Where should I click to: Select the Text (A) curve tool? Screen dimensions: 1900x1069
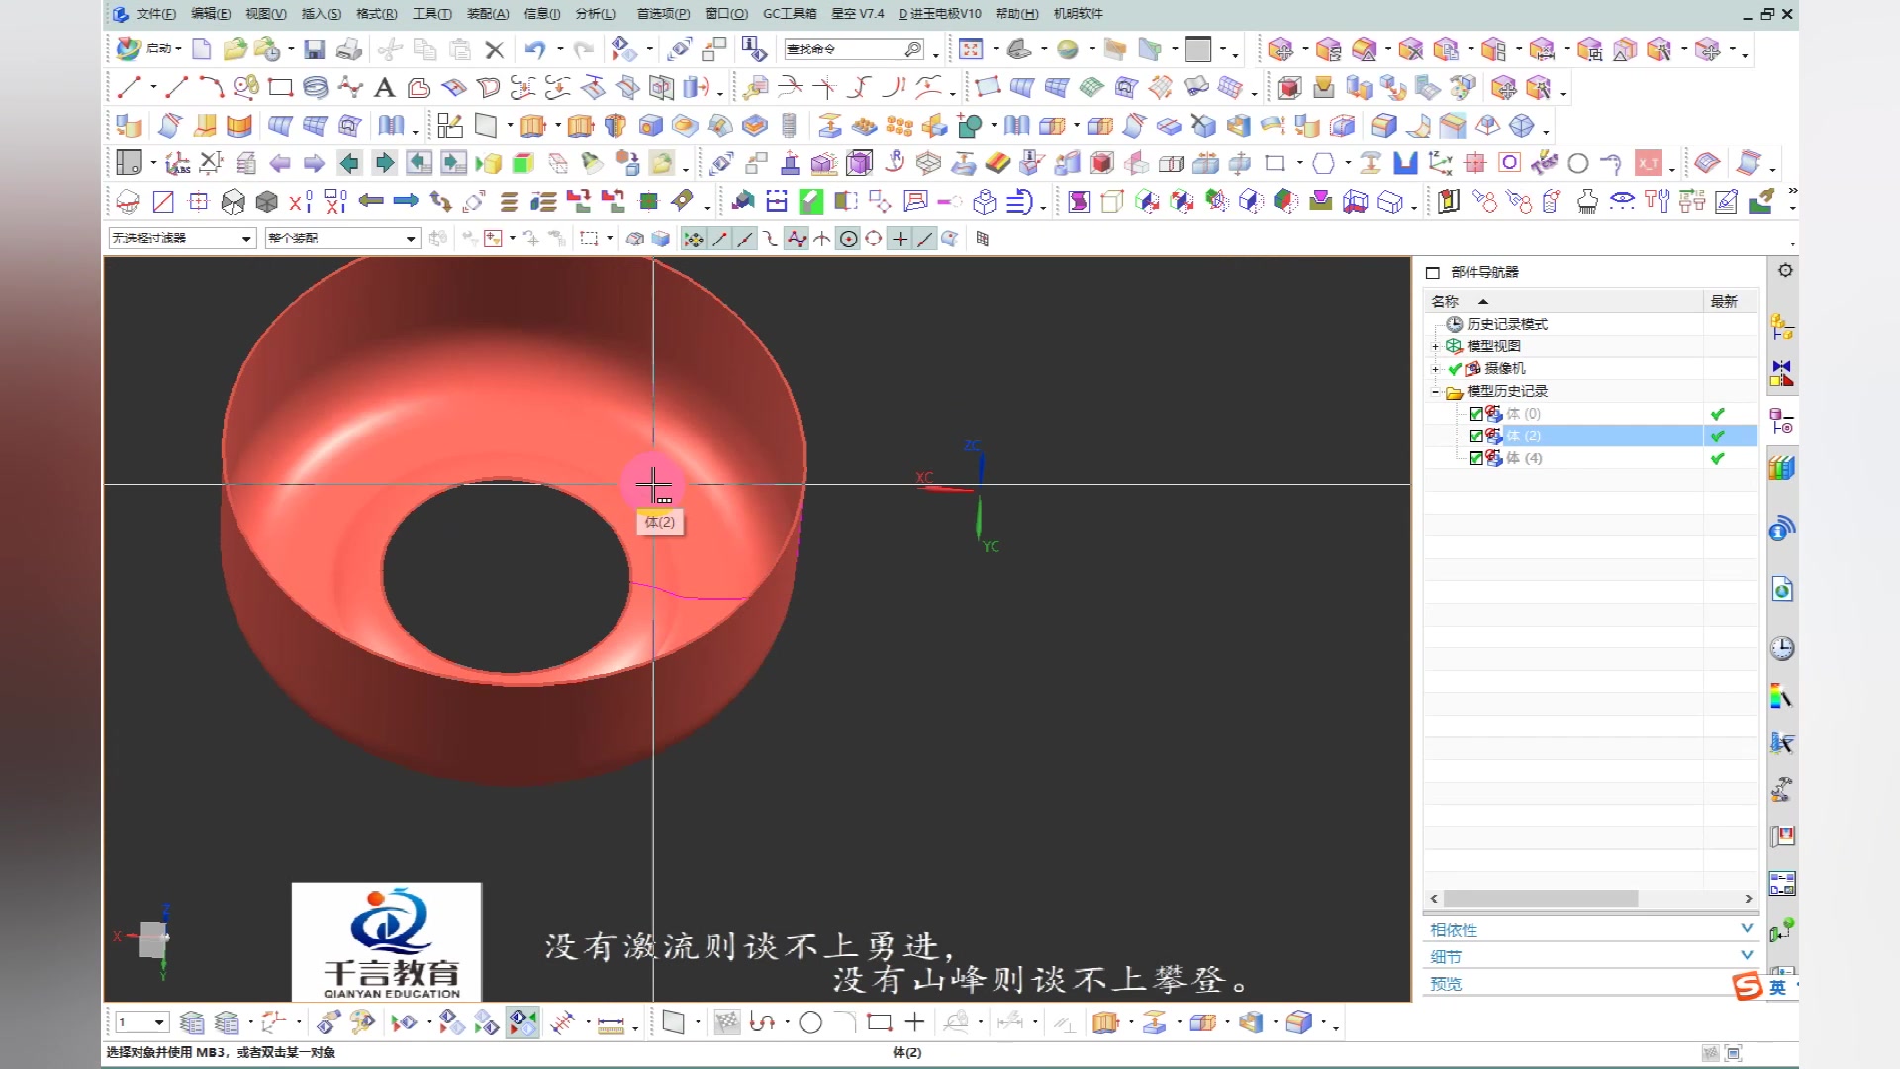click(x=385, y=88)
